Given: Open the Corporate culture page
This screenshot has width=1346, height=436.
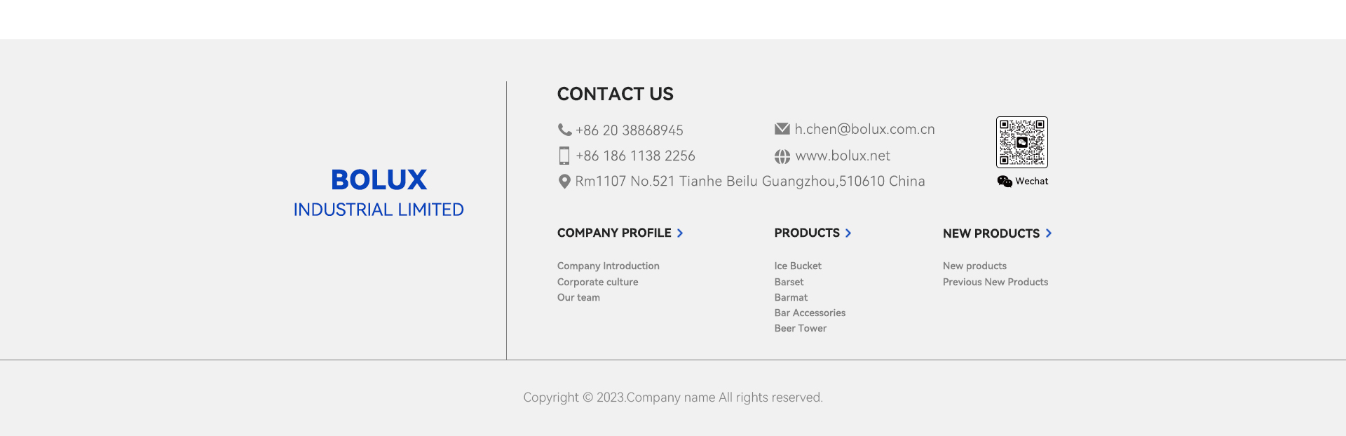Looking at the screenshot, I should [598, 282].
